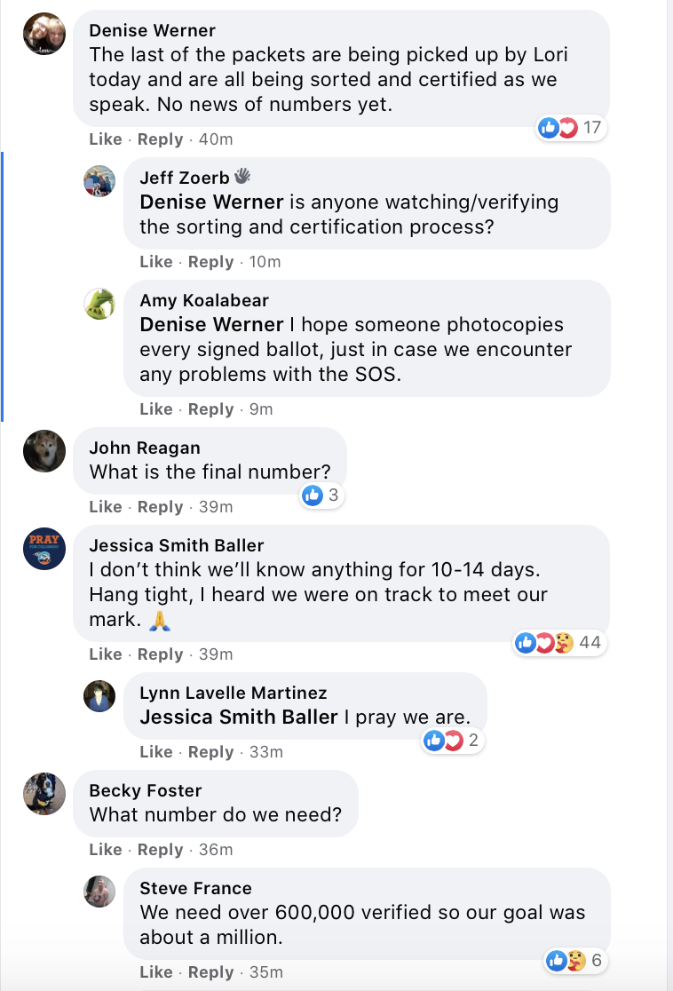
Task: Click Jessica Smith Baller's Pray avatar
Action: click(44, 549)
